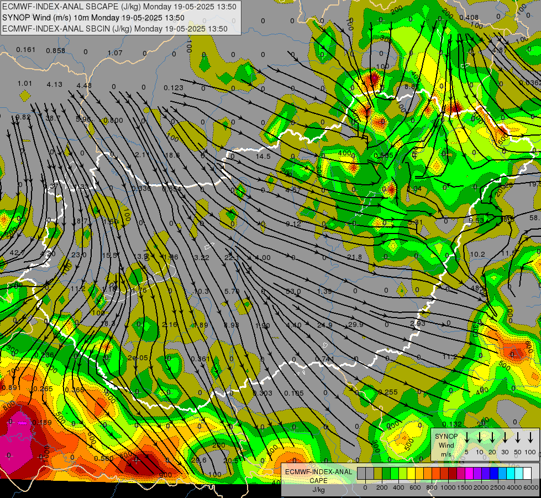Select the SBCAPE title line in header box
Image resolution: width=541 pixels, height=498 pixels.
tap(119, 7)
